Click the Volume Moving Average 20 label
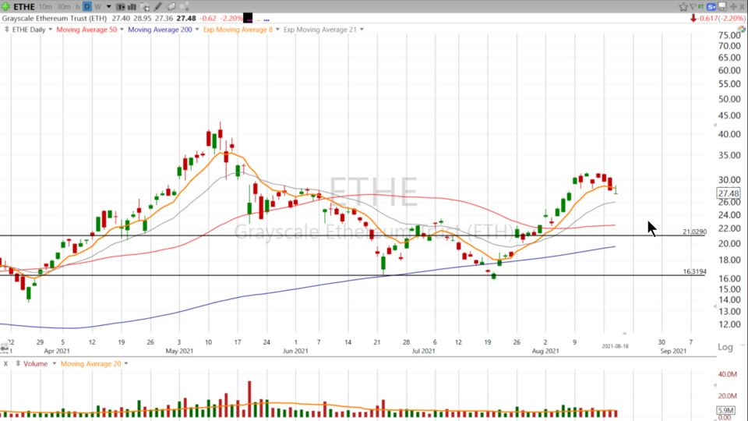The width and height of the screenshot is (748, 421). point(90,363)
